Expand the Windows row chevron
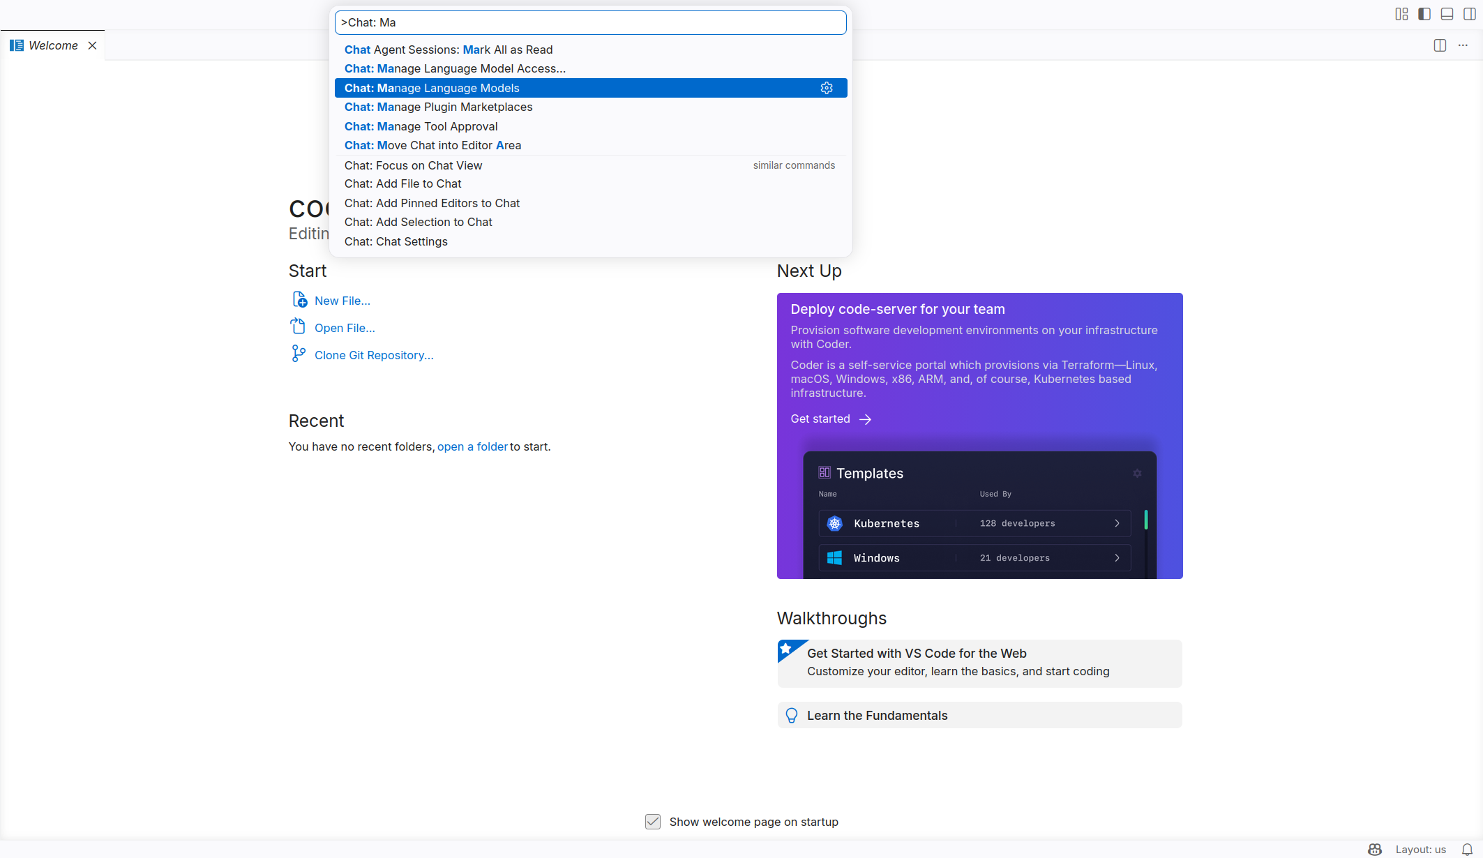The height and width of the screenshot is (858, 1483). pyautogui.click(x=1117, y=557)
